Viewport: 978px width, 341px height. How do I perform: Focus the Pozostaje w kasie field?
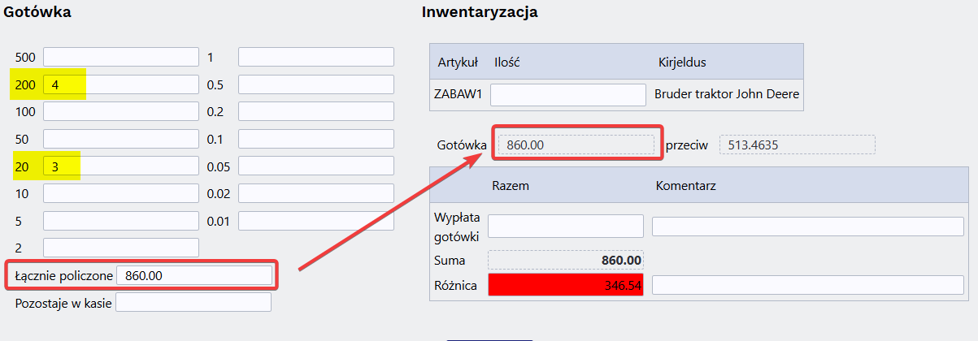[x=193, y=303]
